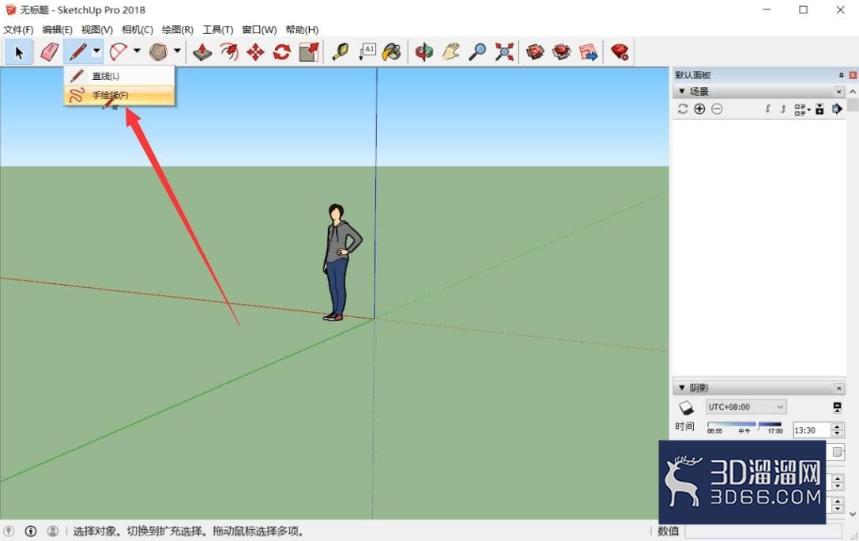Open the 帮助(H) menu

point(302,29)
